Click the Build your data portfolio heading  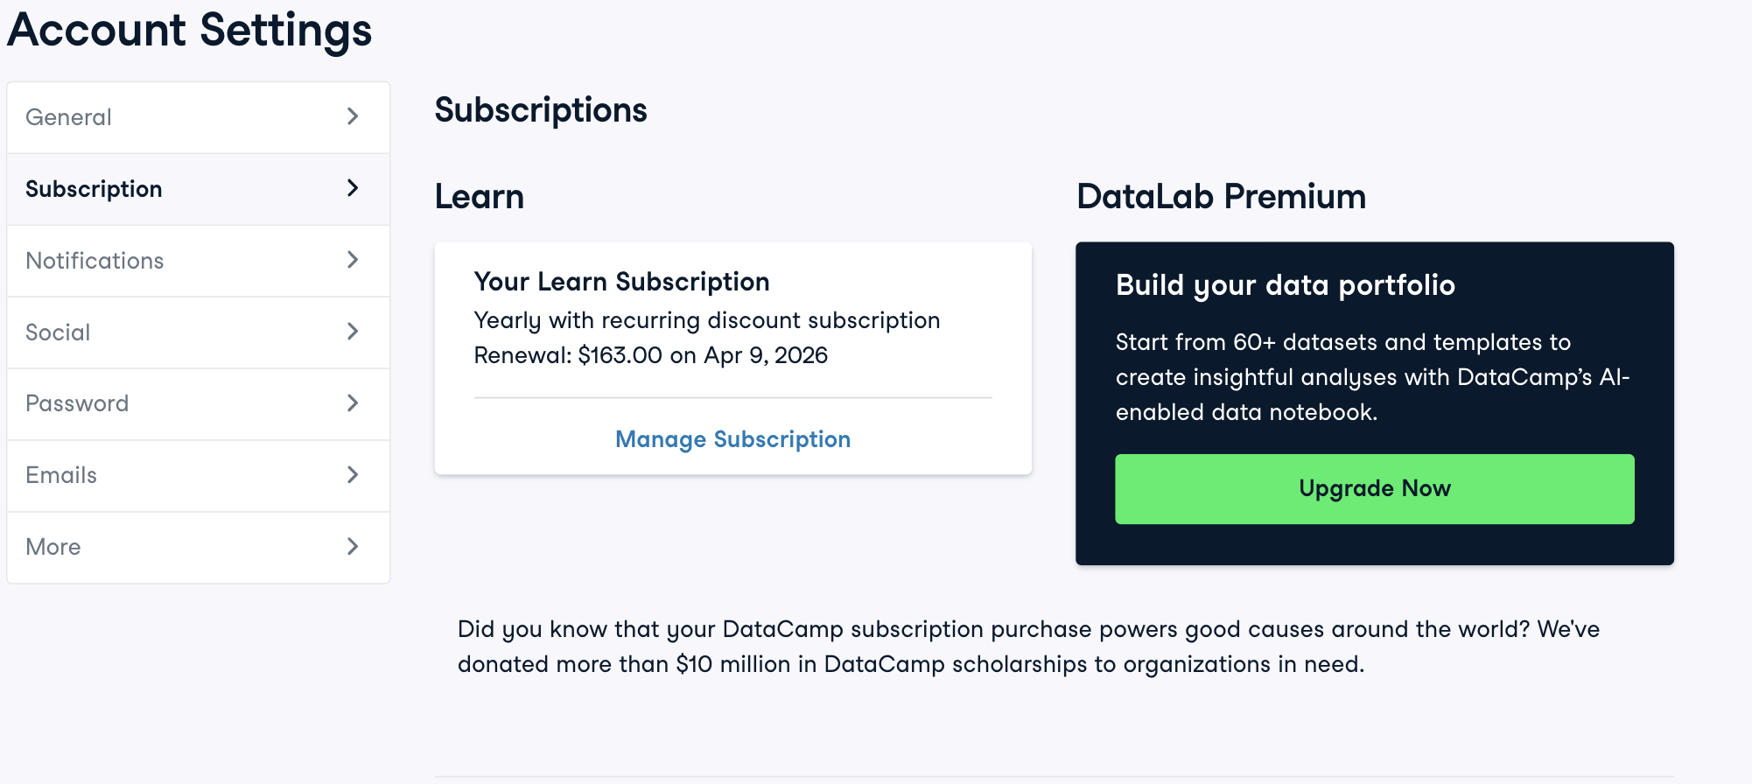1285,285
